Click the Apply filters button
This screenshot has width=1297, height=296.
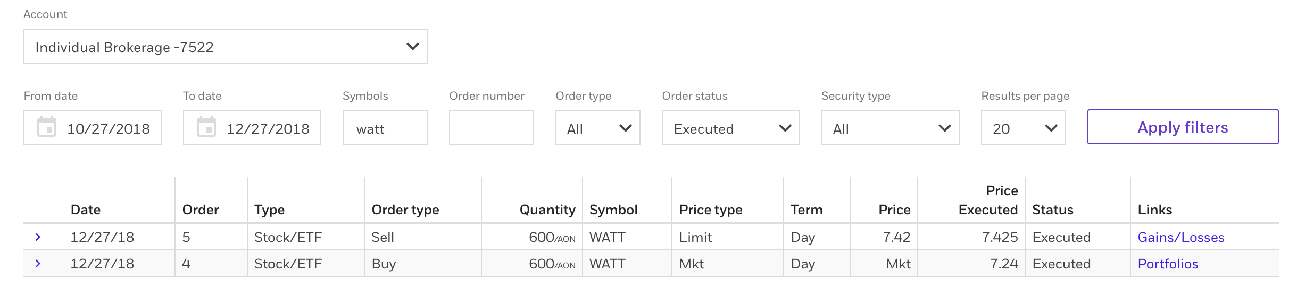(1183, 127)
